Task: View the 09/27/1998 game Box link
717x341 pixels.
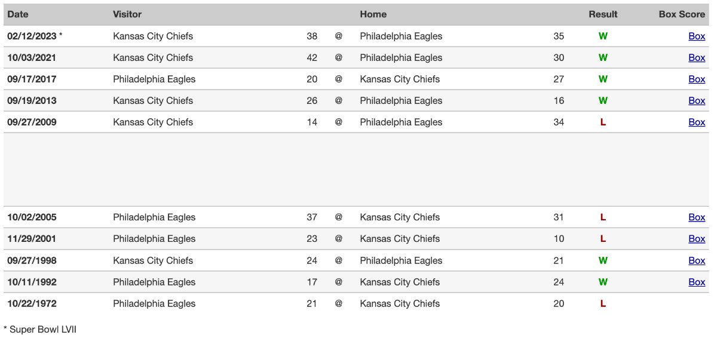Action: coord(697,261)
